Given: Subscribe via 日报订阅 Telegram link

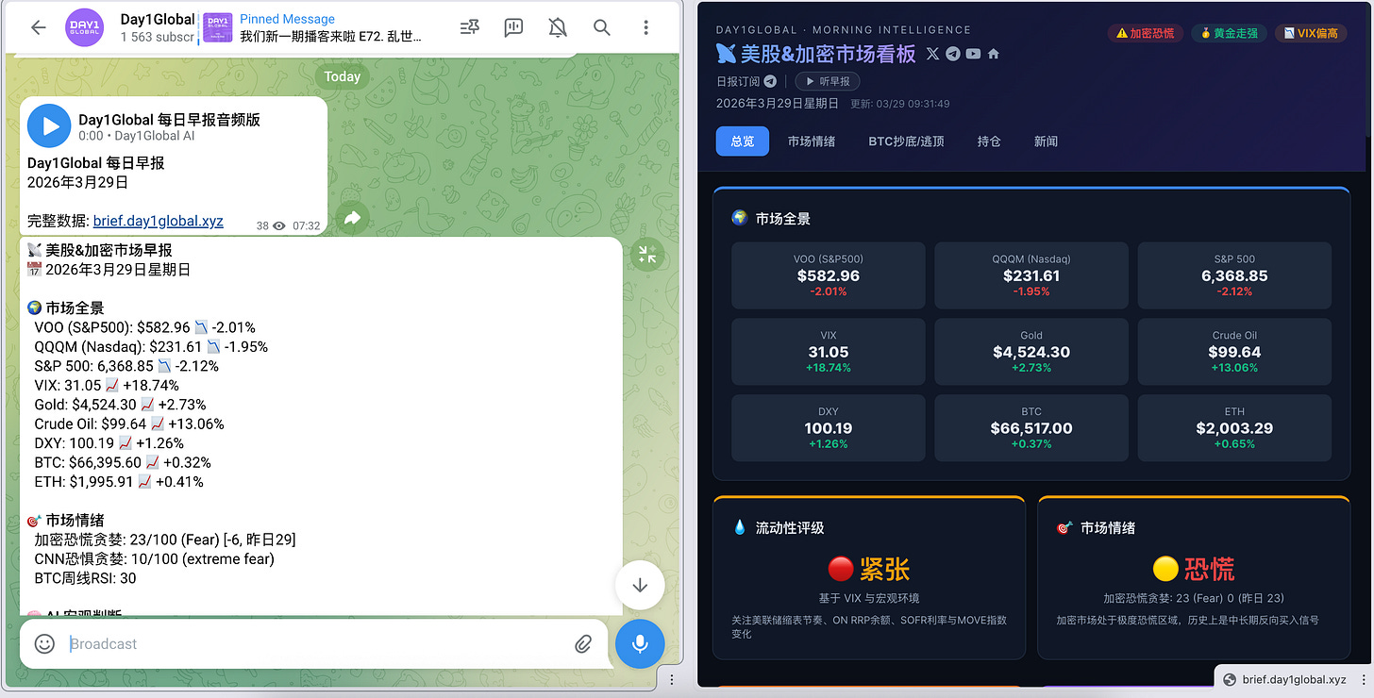Looking at the screenshot, I should (746, 81).
